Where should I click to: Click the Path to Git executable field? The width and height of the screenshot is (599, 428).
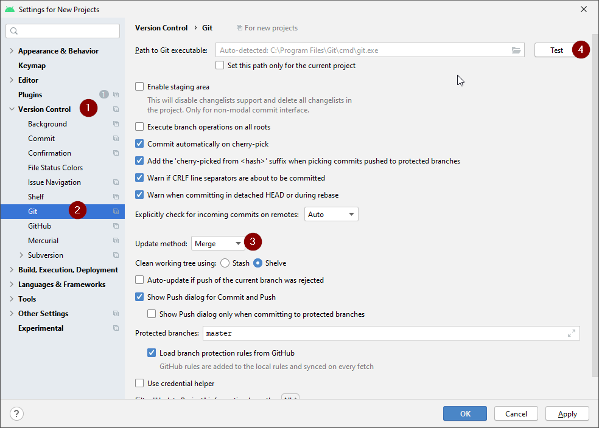pos(370,50)
